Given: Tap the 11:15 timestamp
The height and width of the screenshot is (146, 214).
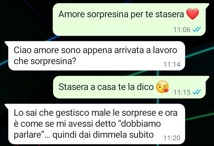Looking at the screenshot, I should coord(182,92).
